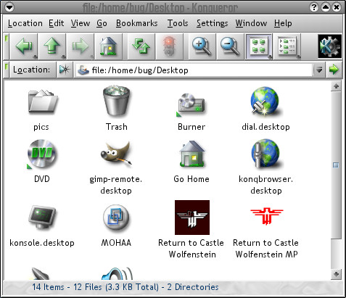Go back with the green left arrow
Viewport: 346px width, 298px height.
click(23, 46)
